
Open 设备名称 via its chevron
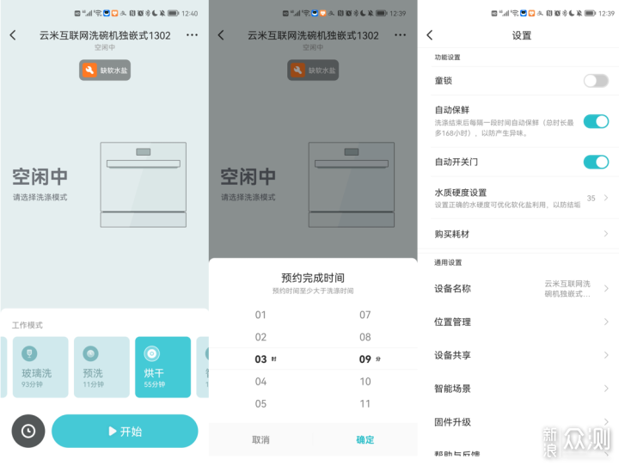(606, 289)
